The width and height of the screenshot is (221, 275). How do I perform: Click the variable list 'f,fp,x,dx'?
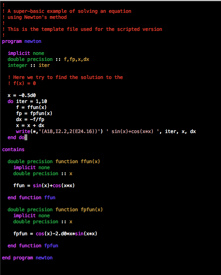[x=76, y=59]
